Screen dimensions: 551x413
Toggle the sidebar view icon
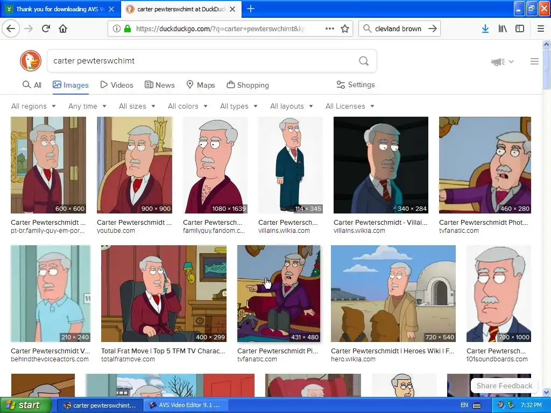[x=520, y=29]
